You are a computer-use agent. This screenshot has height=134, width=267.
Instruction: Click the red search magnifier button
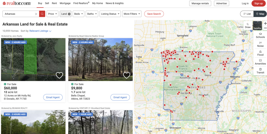click(x=42, y=14)
